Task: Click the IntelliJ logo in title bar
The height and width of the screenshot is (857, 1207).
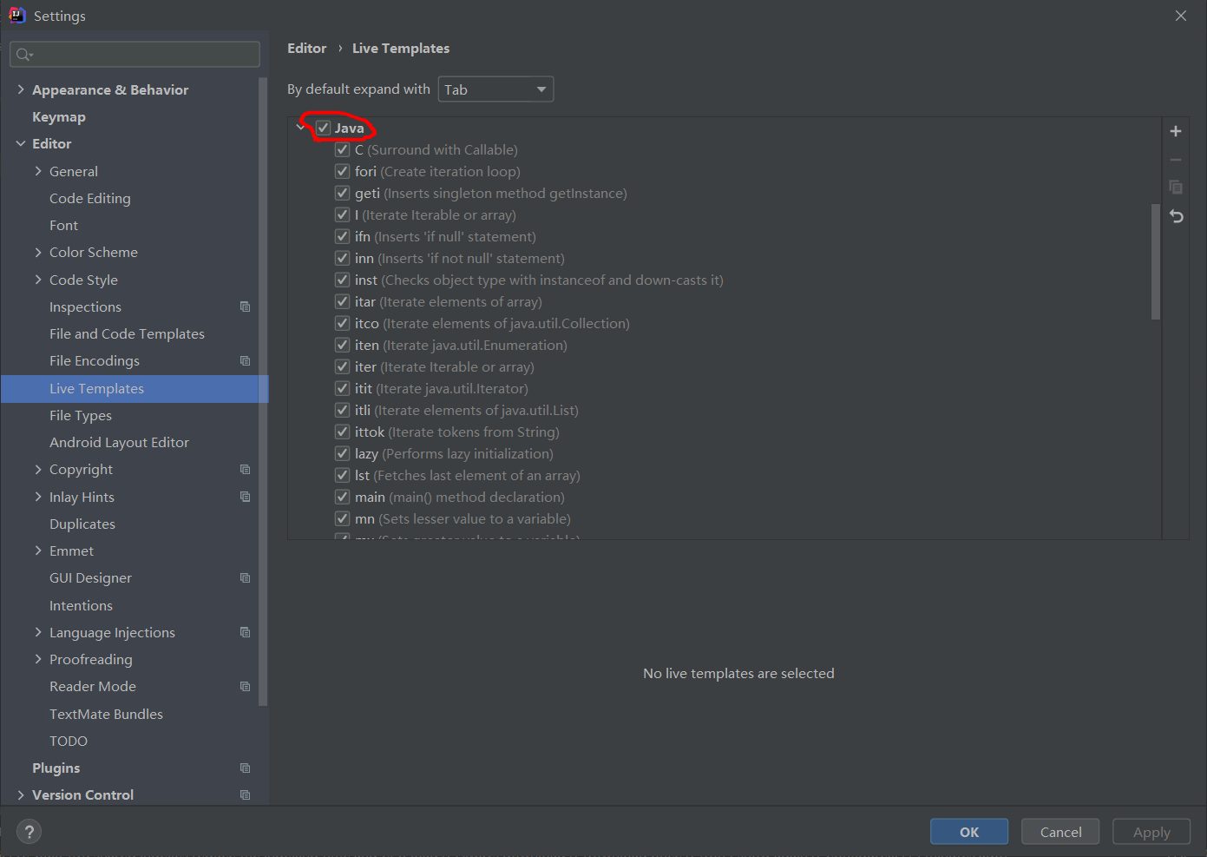Action: click(x=16, y=15)
